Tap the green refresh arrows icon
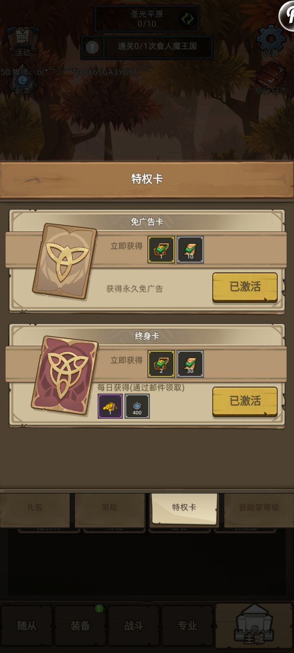This screenshot has height=653, width=294. (188, 19)
